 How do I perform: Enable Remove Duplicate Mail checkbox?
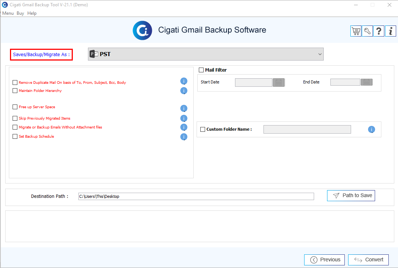[15, 82]
